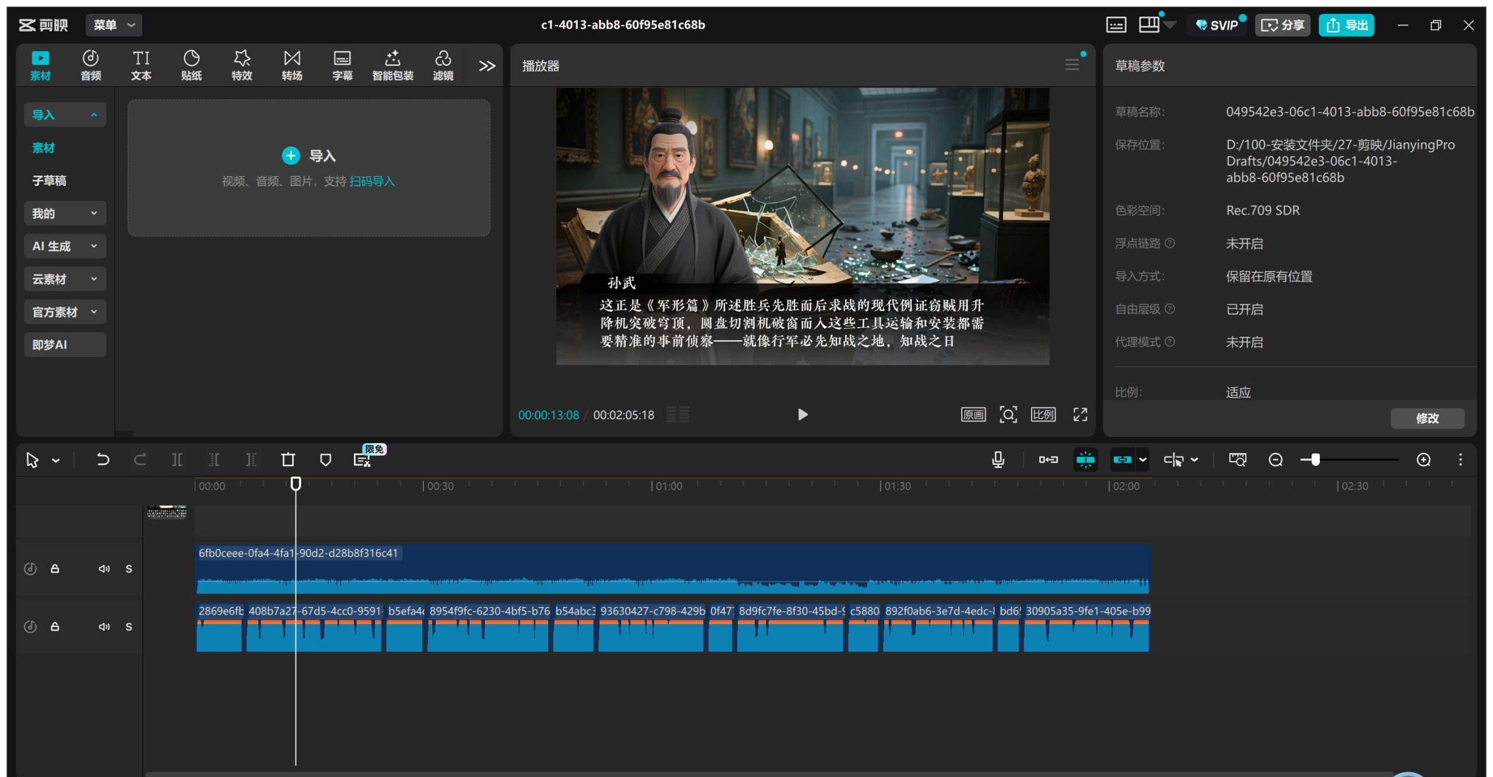Click the marker shield icon in timeline toolbar
The width and height of the screenshot is (1493, 777).
(325, 460)
